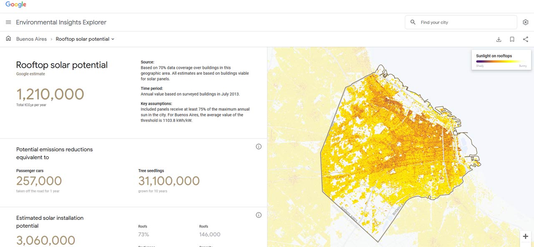Click the 73% roofs value
This screenshot has height=247, width=534.
point(144,234)
